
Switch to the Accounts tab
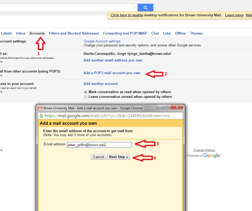[37, 33]
